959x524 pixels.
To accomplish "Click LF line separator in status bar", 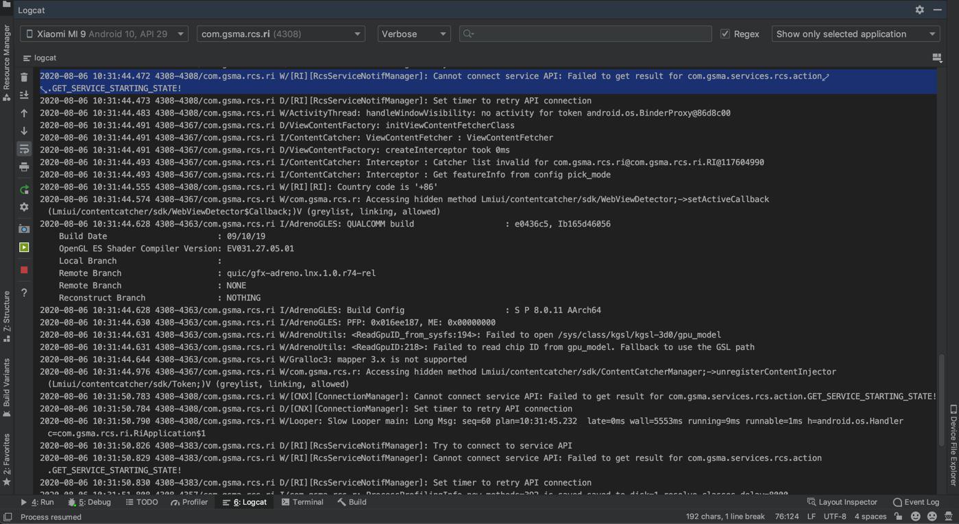I will tap(811, 516).
